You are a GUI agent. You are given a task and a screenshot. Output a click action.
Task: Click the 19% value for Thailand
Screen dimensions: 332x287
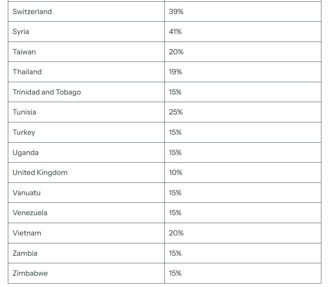175,72
